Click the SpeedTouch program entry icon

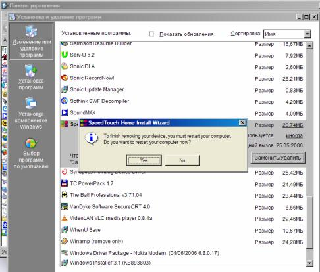click(x=65, y=124)
